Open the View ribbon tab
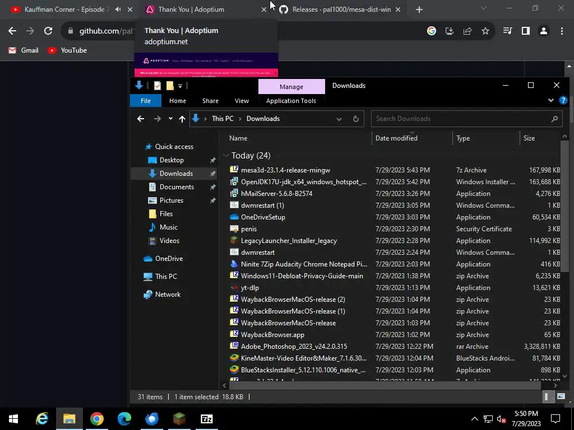 tap(242, 101)
